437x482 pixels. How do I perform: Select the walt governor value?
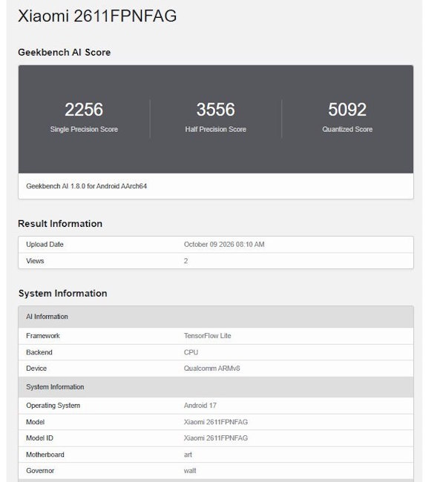190,471
